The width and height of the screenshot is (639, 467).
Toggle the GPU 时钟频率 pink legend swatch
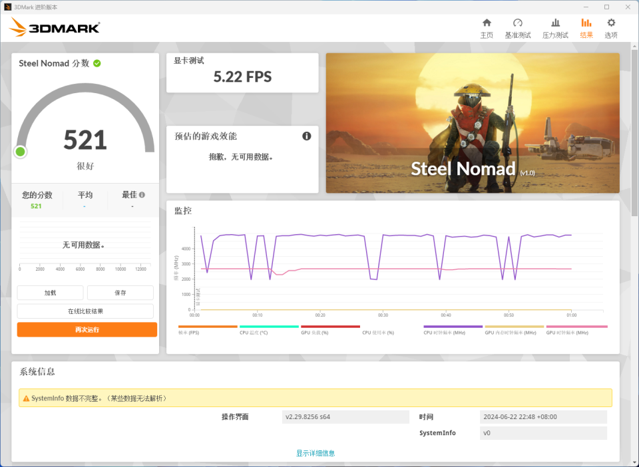(576, 327)
